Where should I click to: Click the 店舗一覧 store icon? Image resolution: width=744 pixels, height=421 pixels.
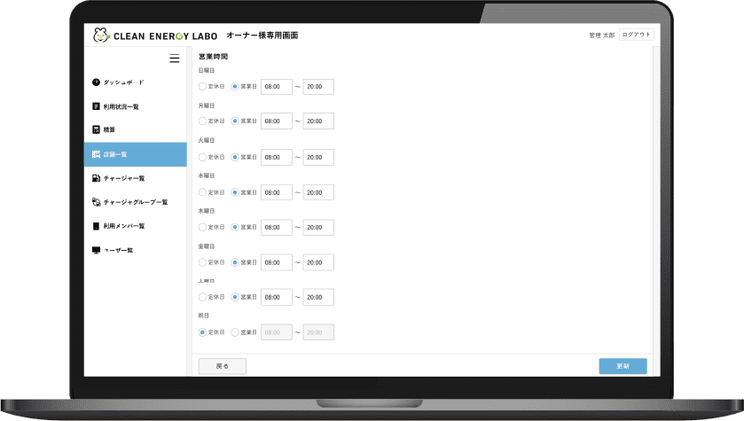(96, 154)
